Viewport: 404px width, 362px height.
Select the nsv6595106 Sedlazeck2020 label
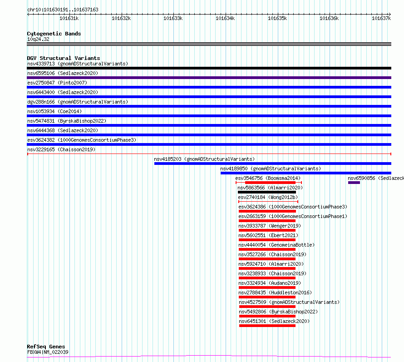click(63, 73)
